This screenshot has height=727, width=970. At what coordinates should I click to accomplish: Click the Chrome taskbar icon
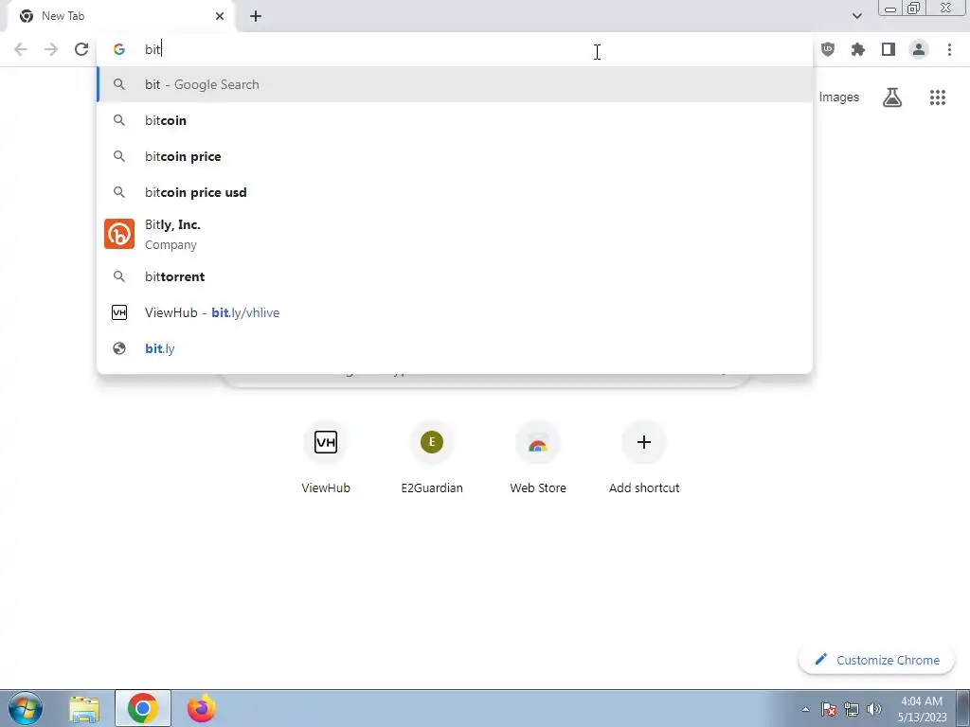coord(143,709)
